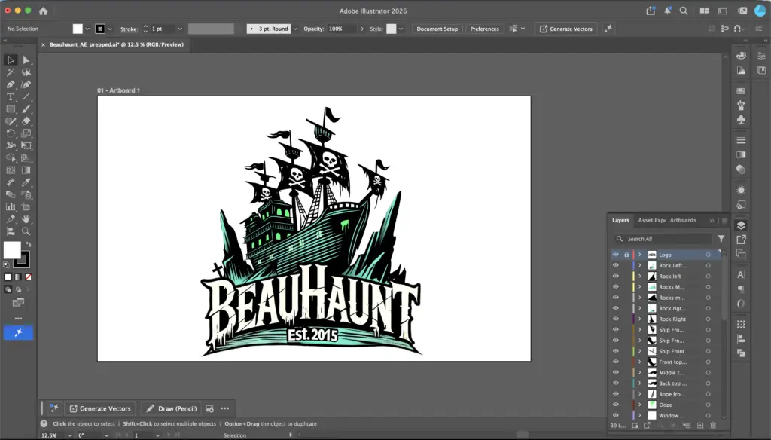This screenshot has height=440, width=771.
Task: Toggle visibility of Window layer
Action: [x=616, y=415]
